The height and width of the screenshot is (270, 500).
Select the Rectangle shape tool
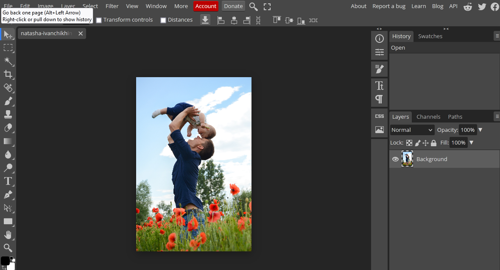point(8,222)
